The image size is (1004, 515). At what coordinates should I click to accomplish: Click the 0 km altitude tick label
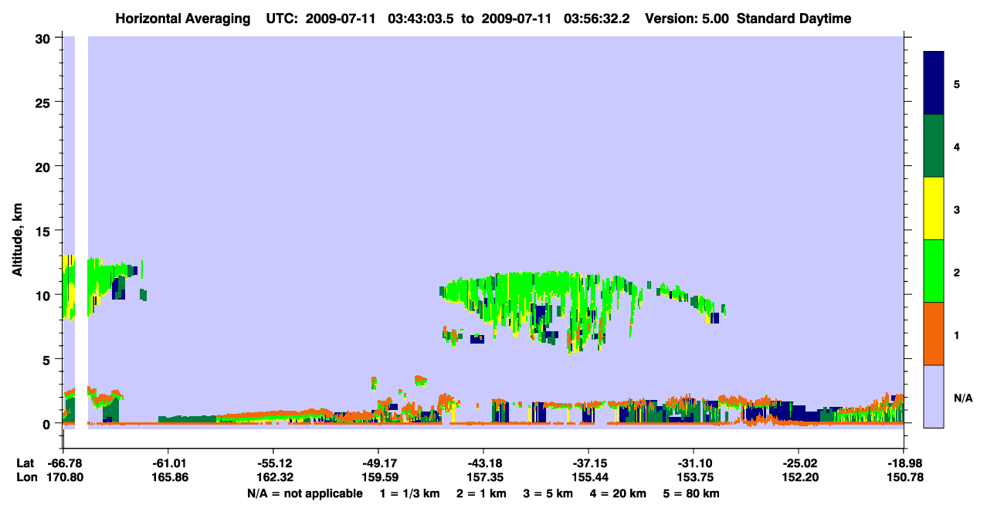(x=49, y=424)
